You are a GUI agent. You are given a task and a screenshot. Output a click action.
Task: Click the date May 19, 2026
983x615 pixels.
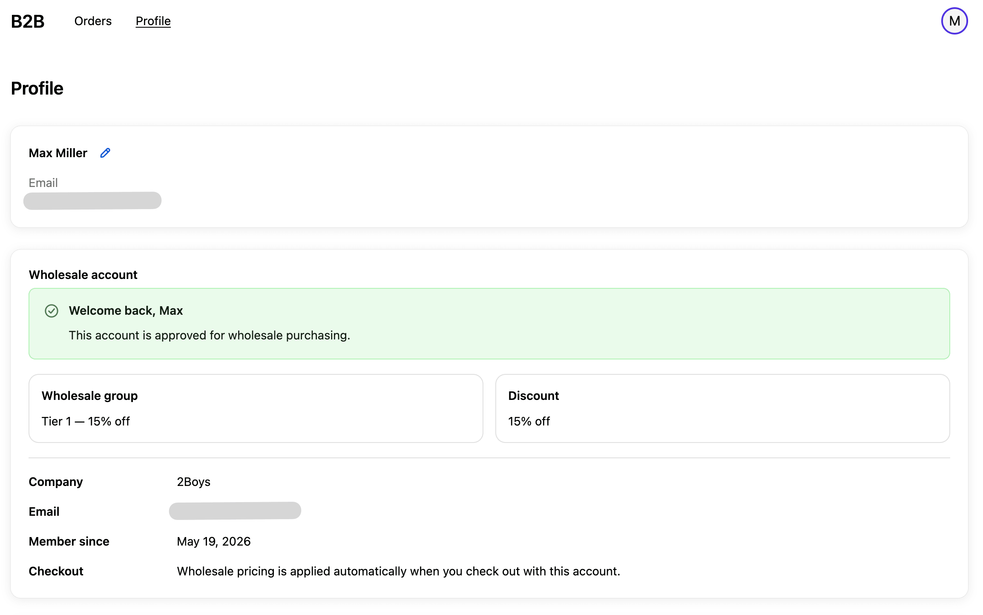click(x=214, y=541)
